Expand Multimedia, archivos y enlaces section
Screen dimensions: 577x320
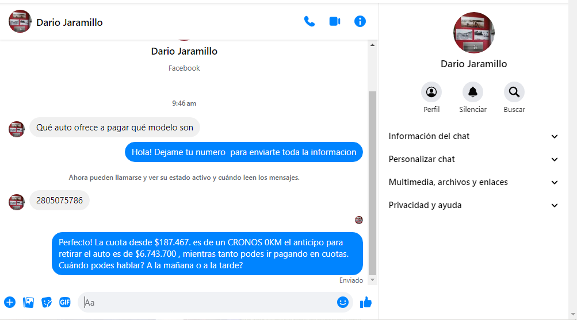[x=473, y=182]
